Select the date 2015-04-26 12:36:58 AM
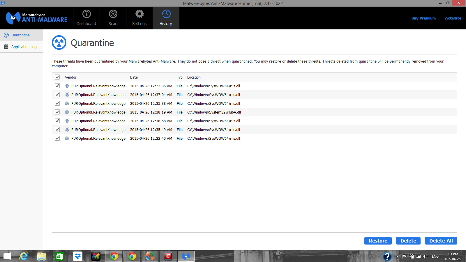This screenshot has height=262, width=466. (x=151, y=121)
